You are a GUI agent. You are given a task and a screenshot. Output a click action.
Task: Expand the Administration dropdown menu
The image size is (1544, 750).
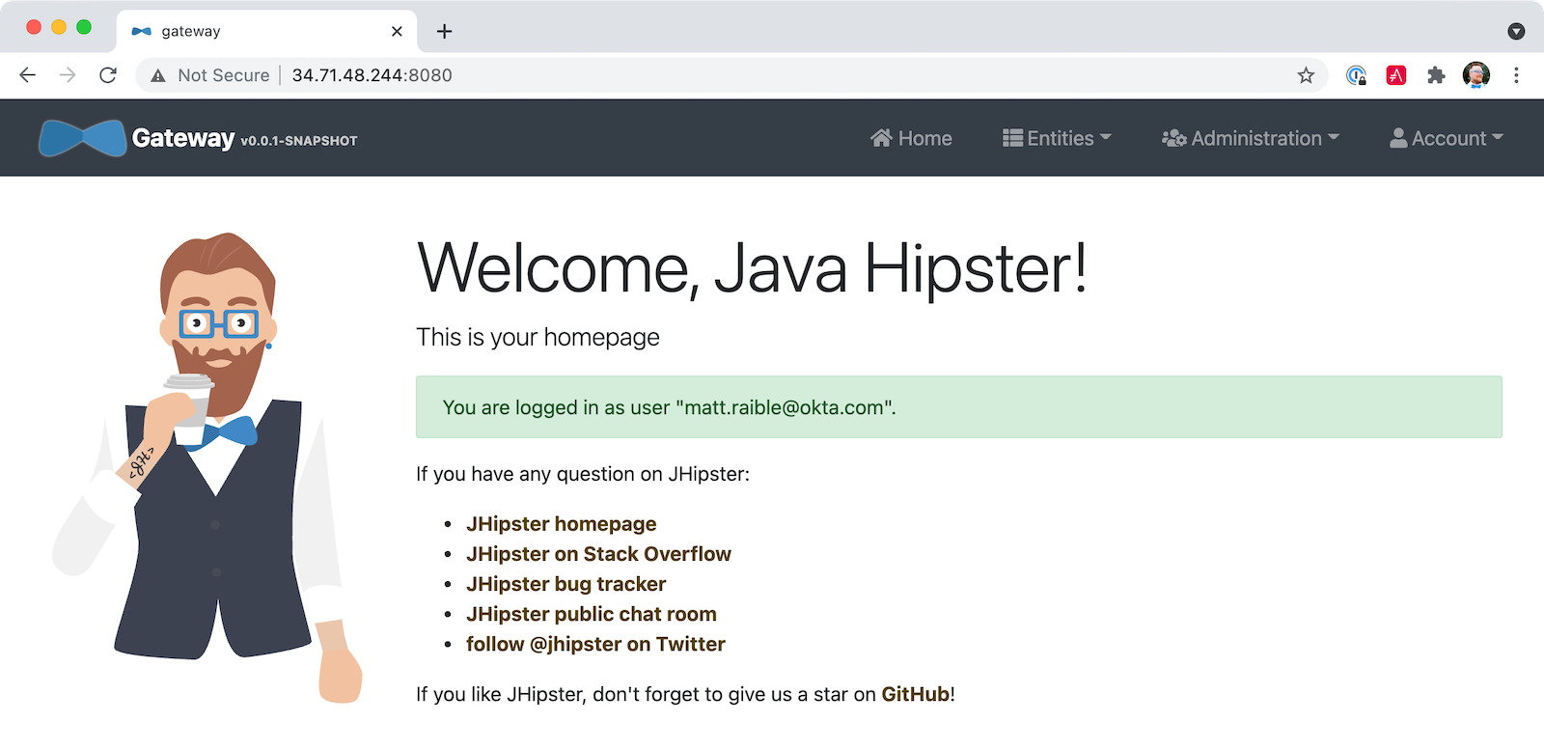tap(1251, 138)
